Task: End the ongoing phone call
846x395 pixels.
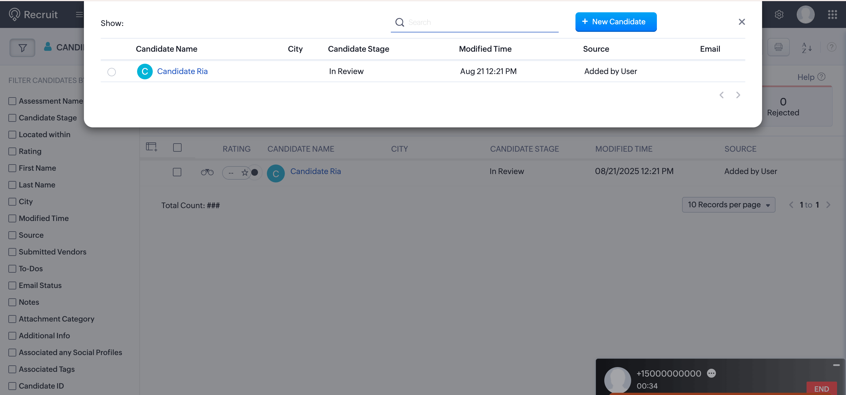Action: point(821,389)
